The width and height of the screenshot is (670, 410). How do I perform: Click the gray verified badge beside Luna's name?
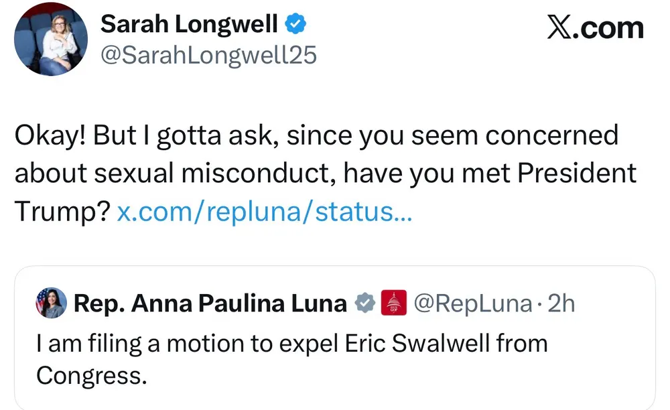pos(364,303)
